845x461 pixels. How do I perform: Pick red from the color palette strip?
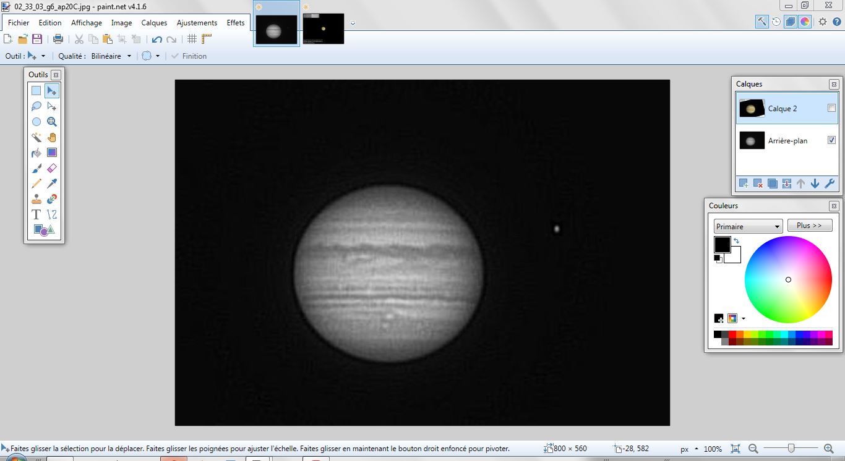pyautogui.click(x=732, y=334)
